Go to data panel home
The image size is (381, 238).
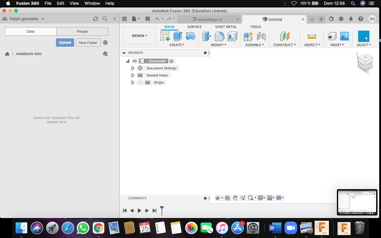pyautogui.click(x=7, y=54)
